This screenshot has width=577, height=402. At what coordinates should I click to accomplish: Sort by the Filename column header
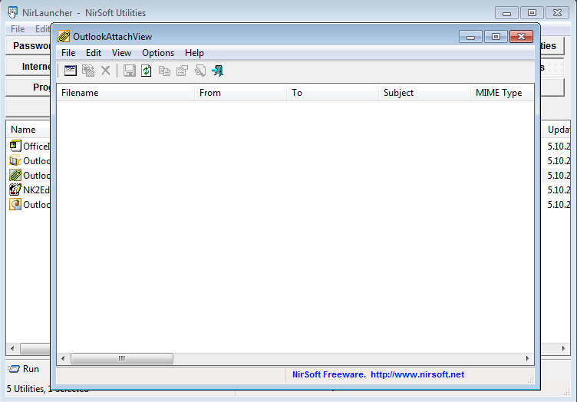(126, 93)
